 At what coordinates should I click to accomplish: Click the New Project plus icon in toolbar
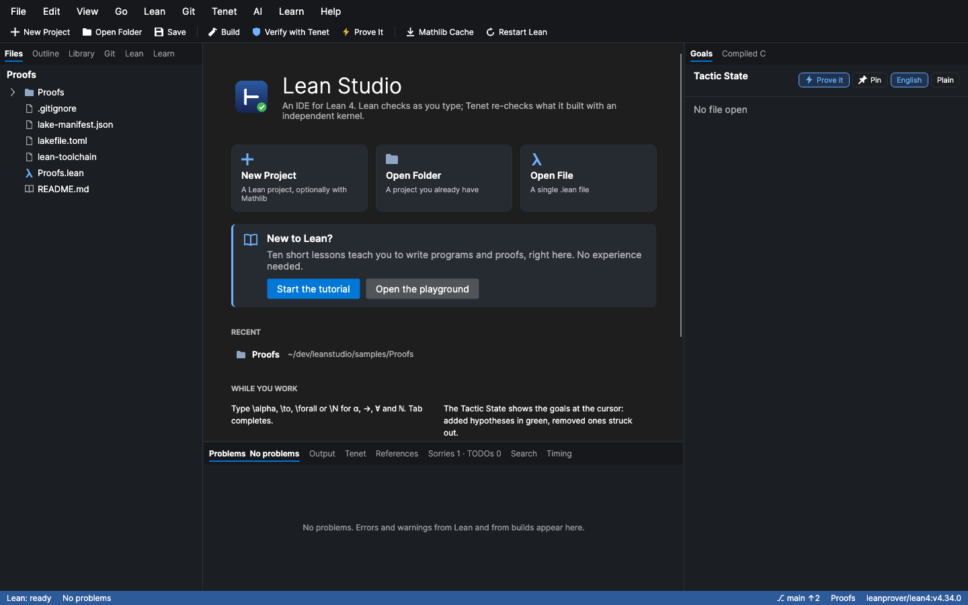pos(15,32)
